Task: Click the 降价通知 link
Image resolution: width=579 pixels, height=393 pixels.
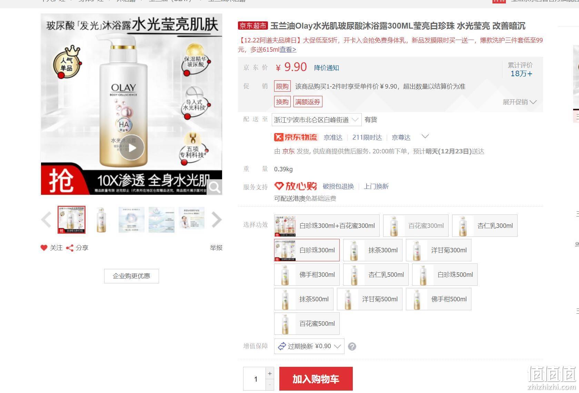Action: pos(327,68)
